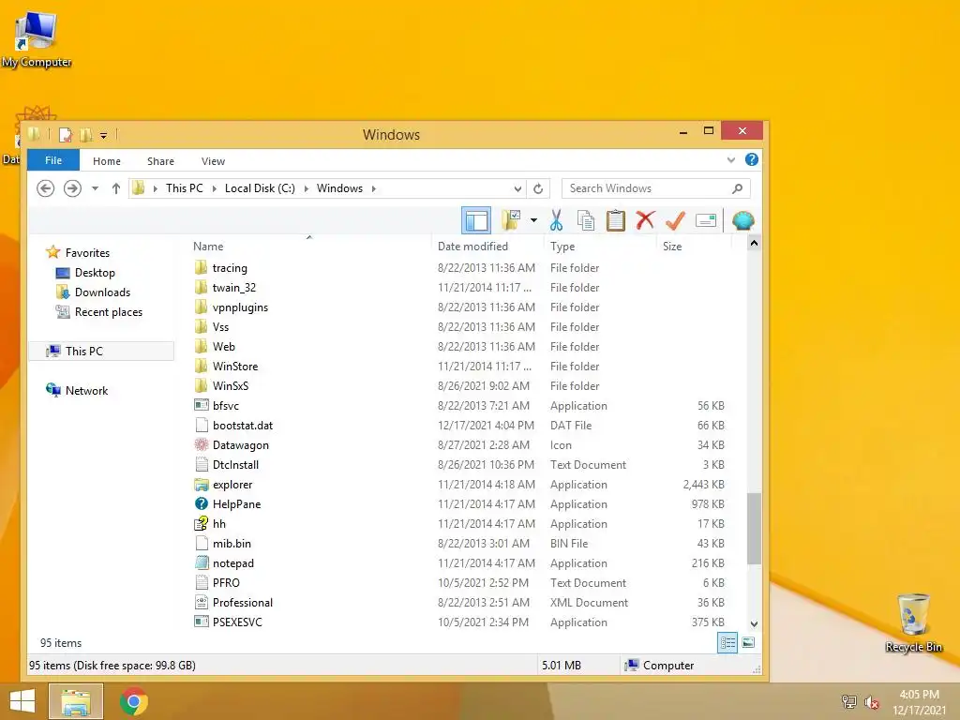Click the search magnifier icon

tap(737, 188)
